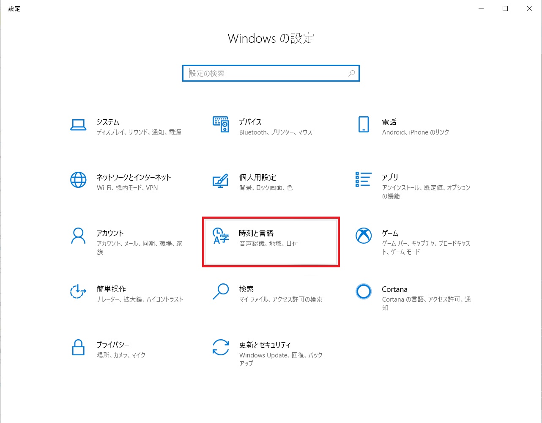The height and width of the screenshot is (423, 542).
Task: Focus the 設定の検索 search field
Action: [271, 73]
